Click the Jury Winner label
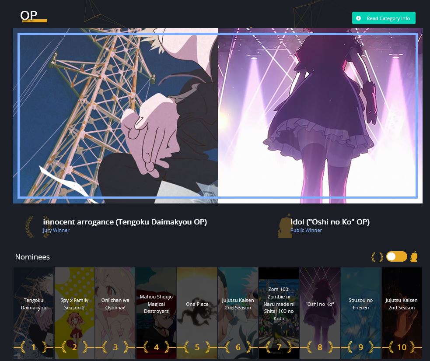The height and width of the screenshot is (361, 430). 56,230
